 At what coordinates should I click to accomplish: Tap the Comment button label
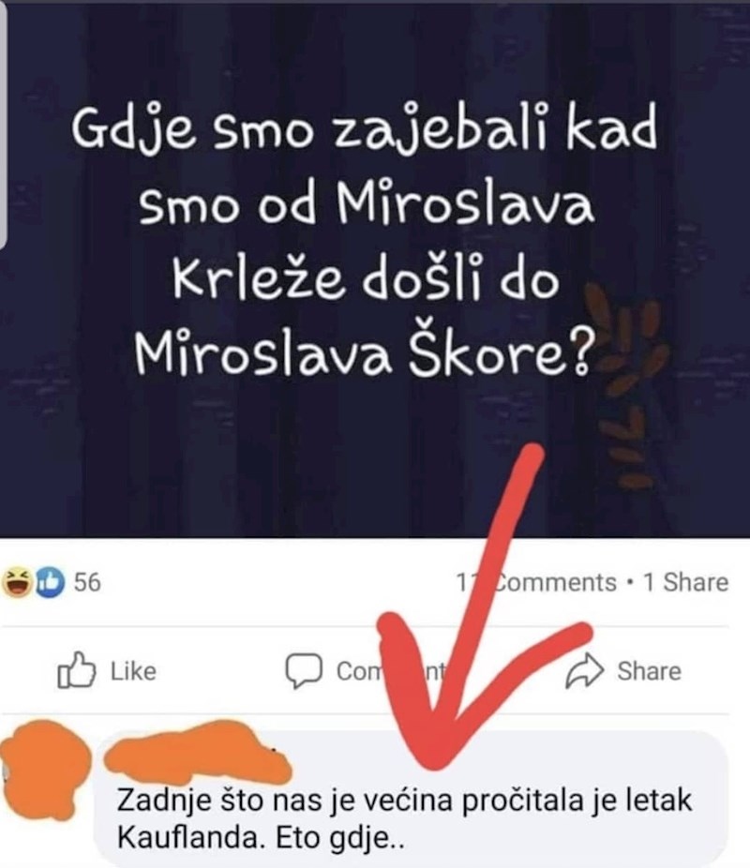(x=391, y=671)
